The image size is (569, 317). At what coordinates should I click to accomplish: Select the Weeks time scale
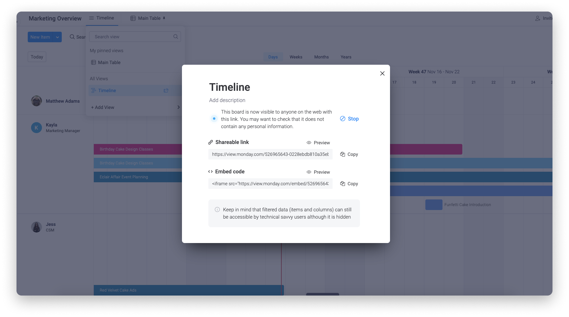click(x=296, y=57)
